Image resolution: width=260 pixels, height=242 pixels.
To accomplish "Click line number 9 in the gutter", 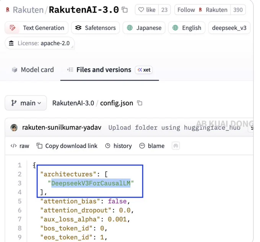I will click(x=20, y=237).
